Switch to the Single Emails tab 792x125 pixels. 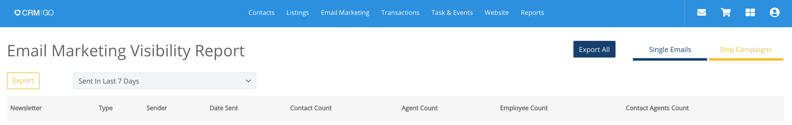click(x=670, y=50)
